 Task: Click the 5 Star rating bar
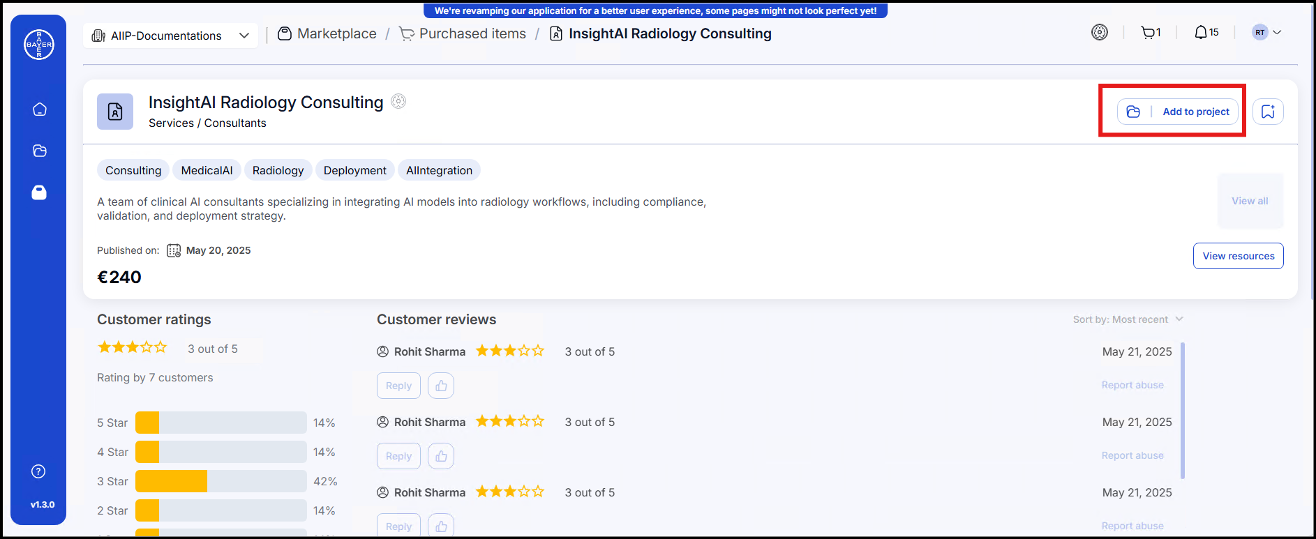tap(220, 423)
